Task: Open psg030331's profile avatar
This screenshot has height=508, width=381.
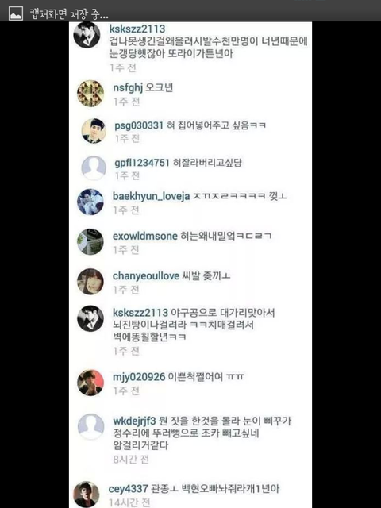Action: (94, 131)
